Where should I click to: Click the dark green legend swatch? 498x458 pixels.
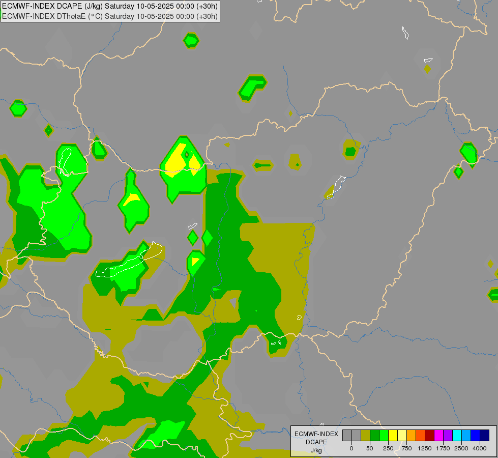tap(374, 436)
